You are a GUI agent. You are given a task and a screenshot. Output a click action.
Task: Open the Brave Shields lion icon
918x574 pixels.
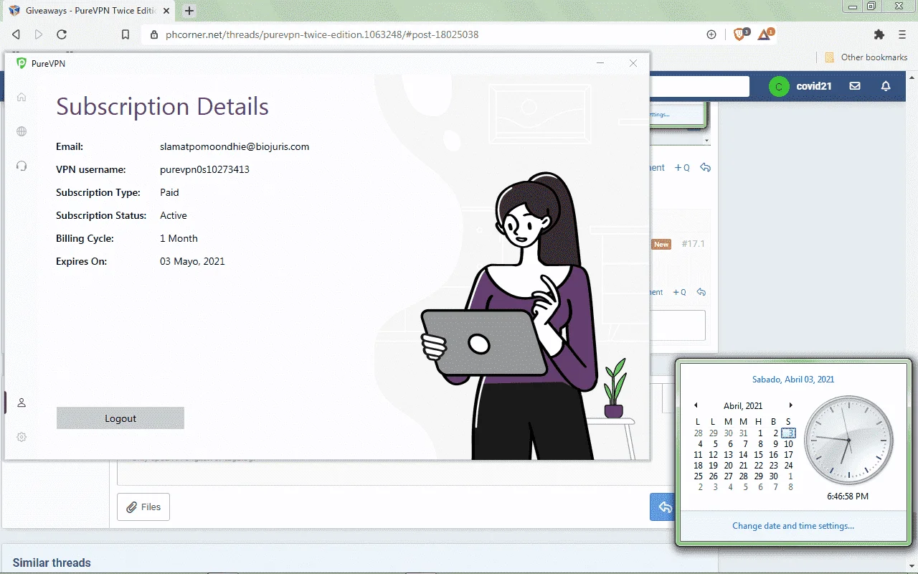pyautogui.click(x=740, y=34)
